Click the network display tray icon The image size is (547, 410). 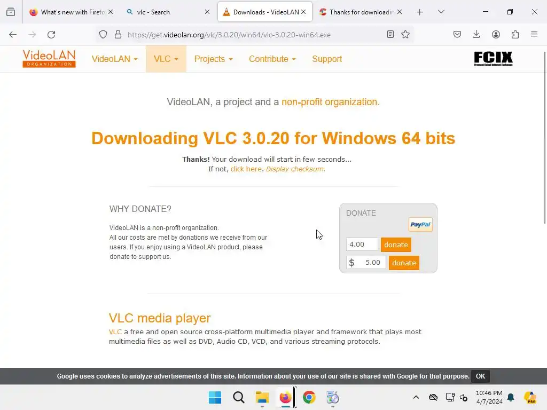450,397
